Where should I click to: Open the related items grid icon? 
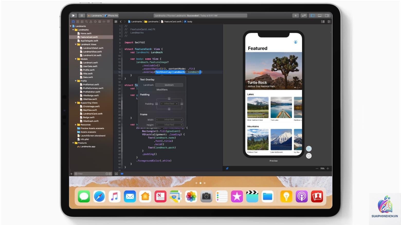point(116,22)
